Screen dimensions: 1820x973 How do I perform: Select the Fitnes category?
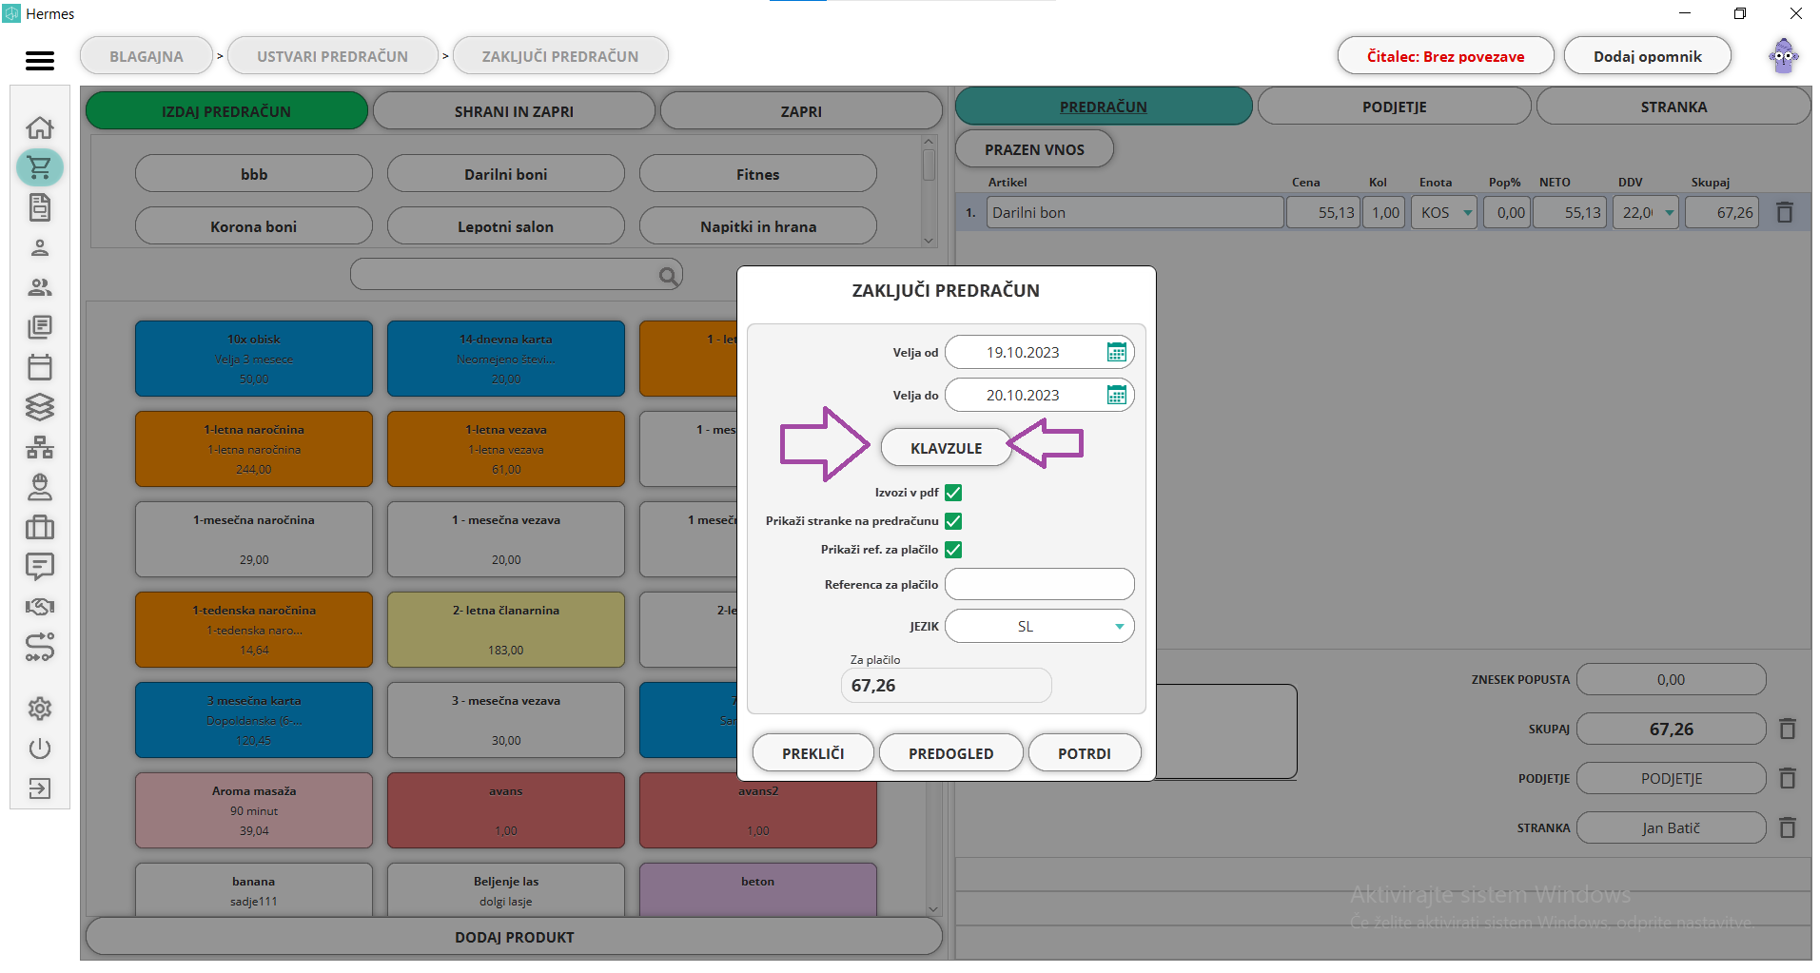[757, 174]
